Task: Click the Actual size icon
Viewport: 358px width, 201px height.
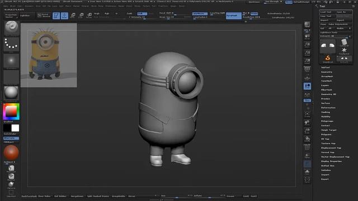Action: click(307, 53)
